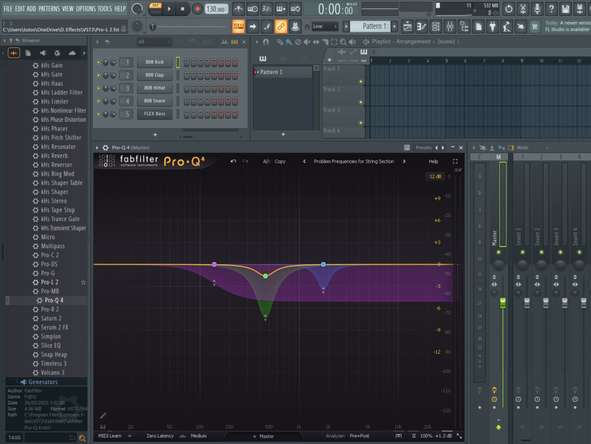This screenshot has width=591, height=444.
Task: Toggle the metronome icon
Action: (x=238, y=9)
